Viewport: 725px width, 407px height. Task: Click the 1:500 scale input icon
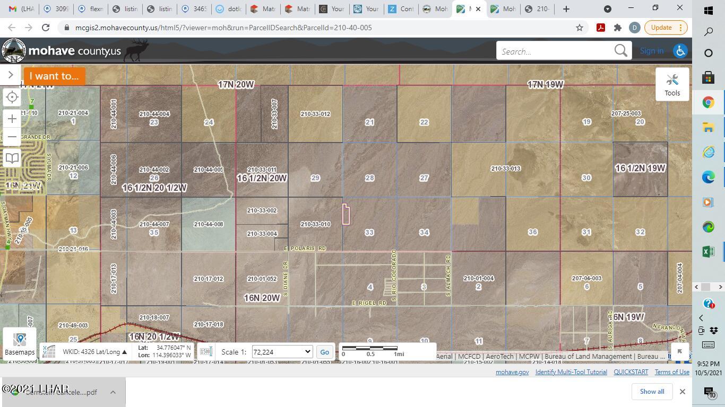click(x=206, y=352)
